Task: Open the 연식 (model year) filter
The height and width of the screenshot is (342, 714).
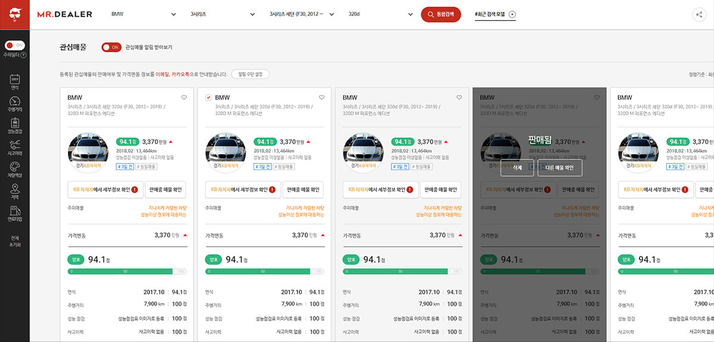Action: 15,82
